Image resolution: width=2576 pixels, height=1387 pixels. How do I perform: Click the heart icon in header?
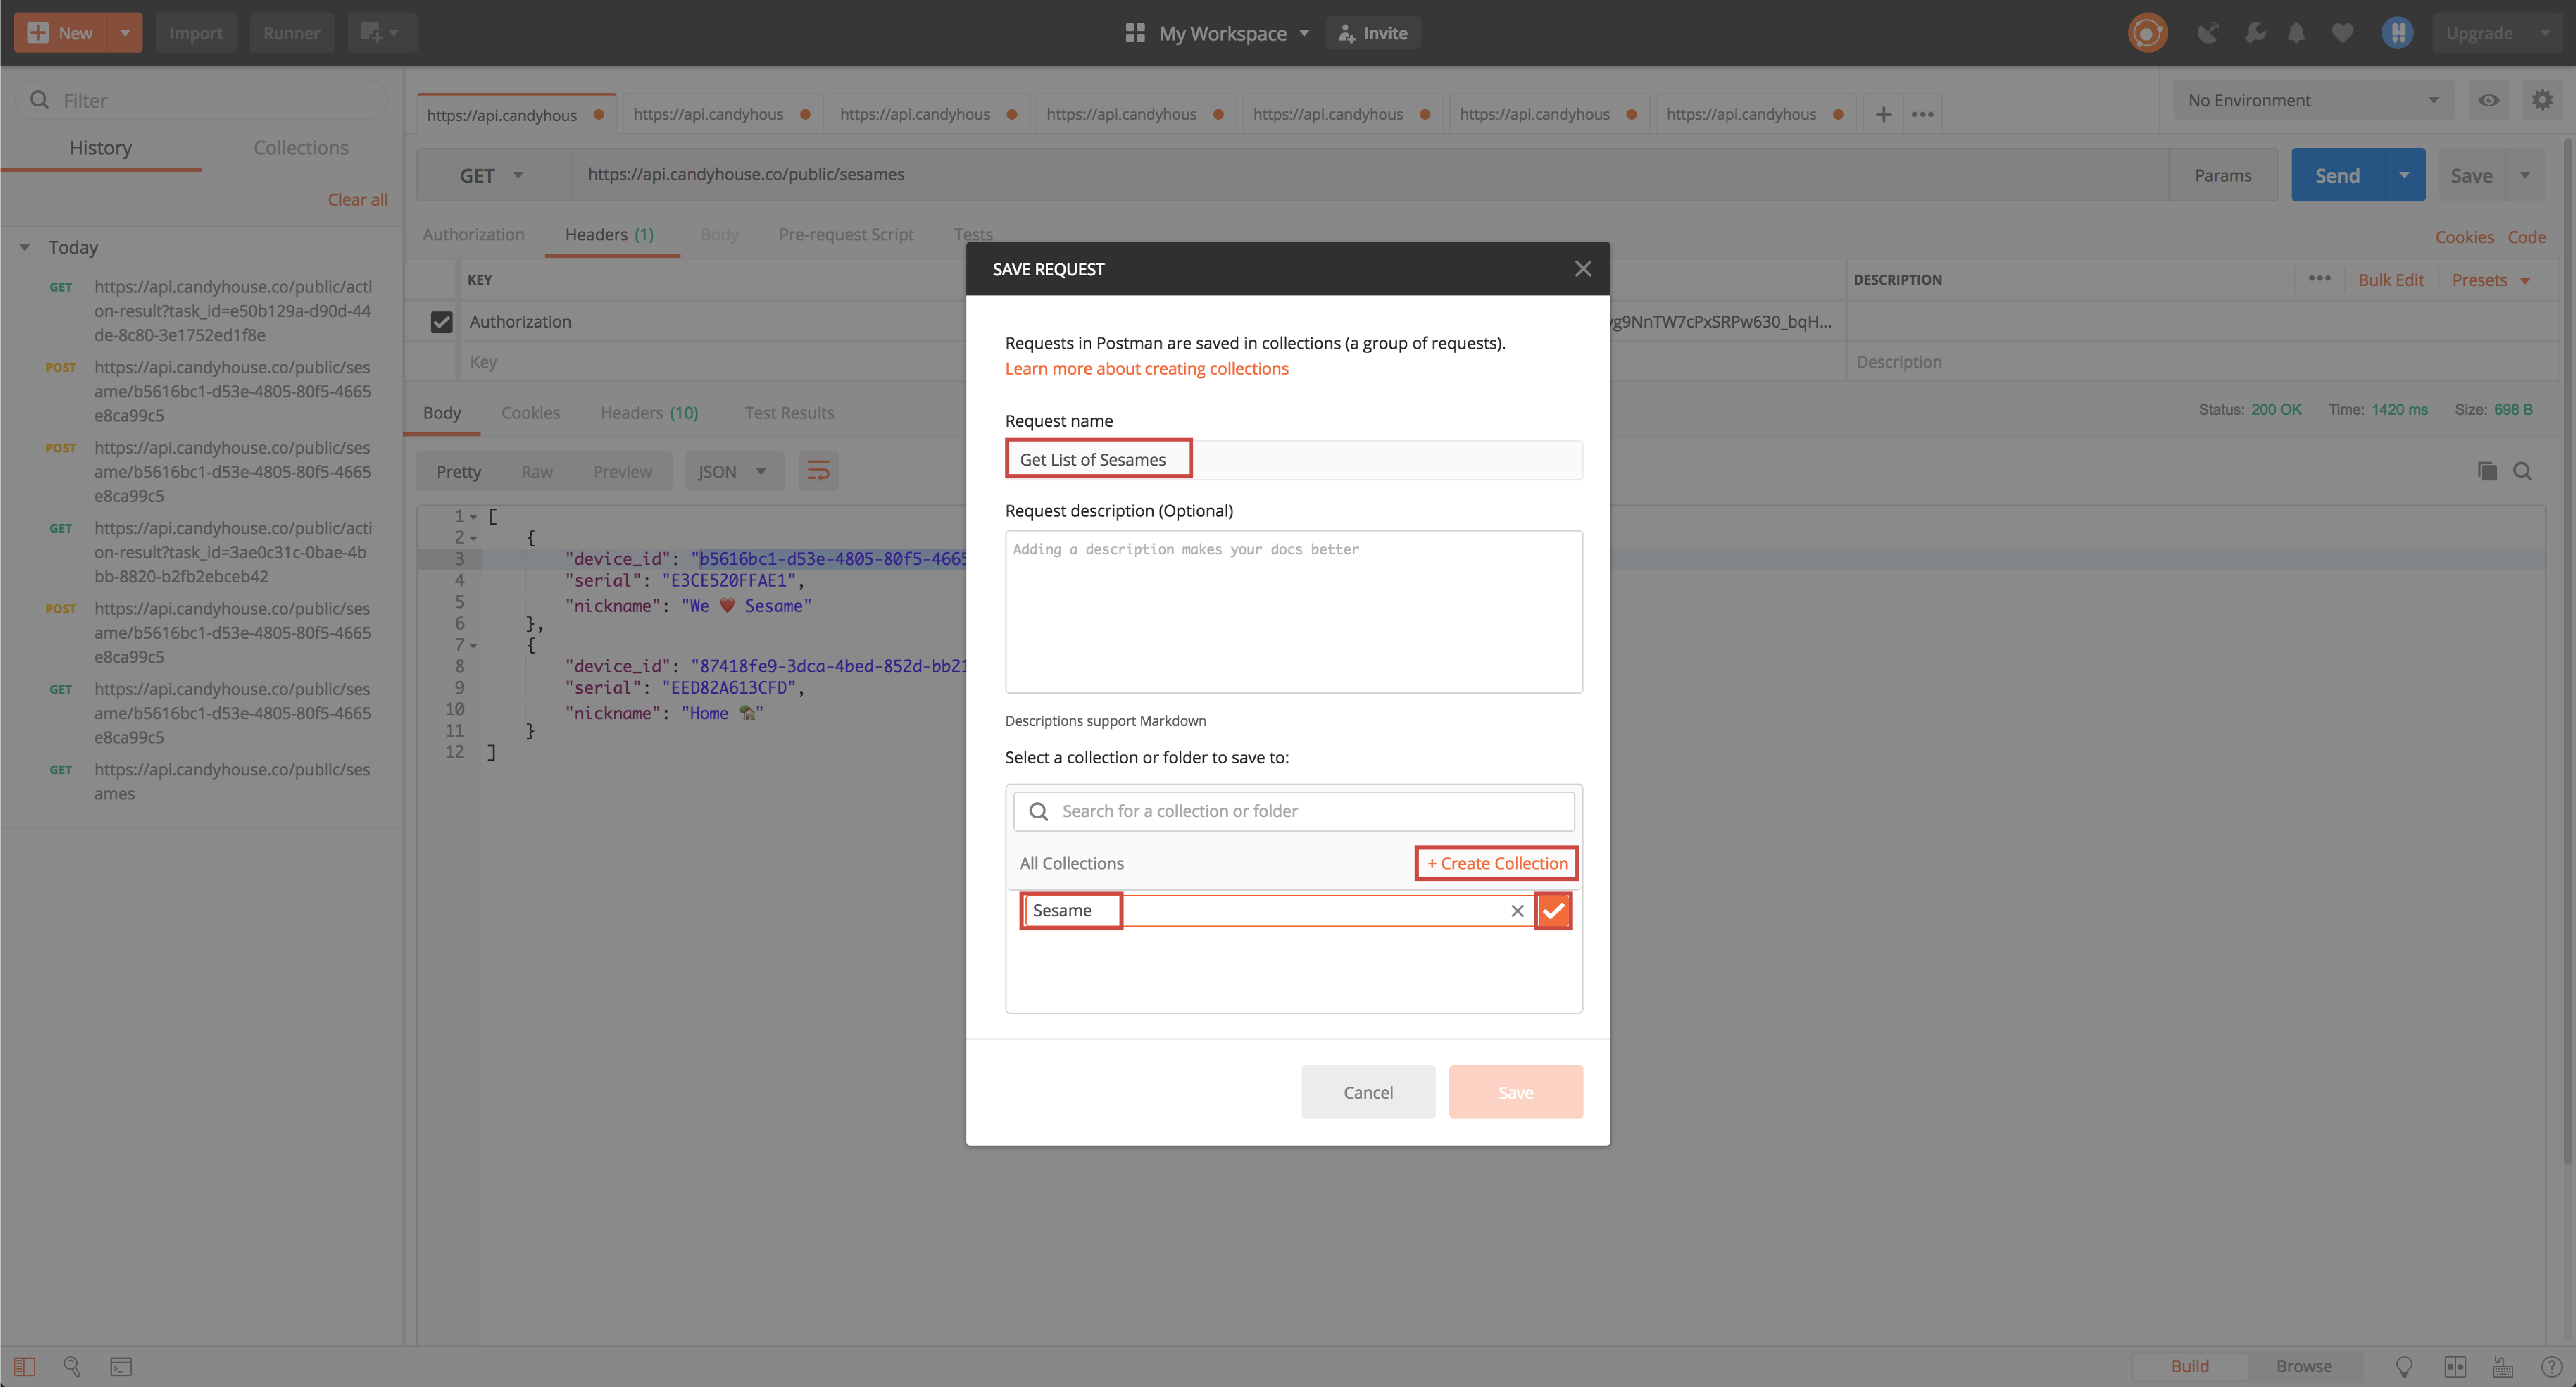click(x=2342, y=33)
